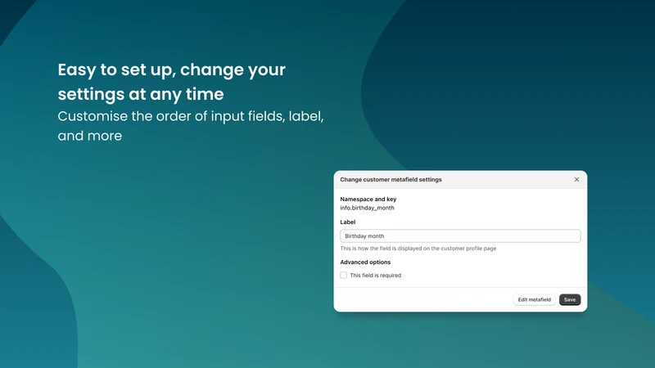The image size is (655, 368).
Task: Click the 'Customise the order of input fields' subtitle
Action: [191, 126]
